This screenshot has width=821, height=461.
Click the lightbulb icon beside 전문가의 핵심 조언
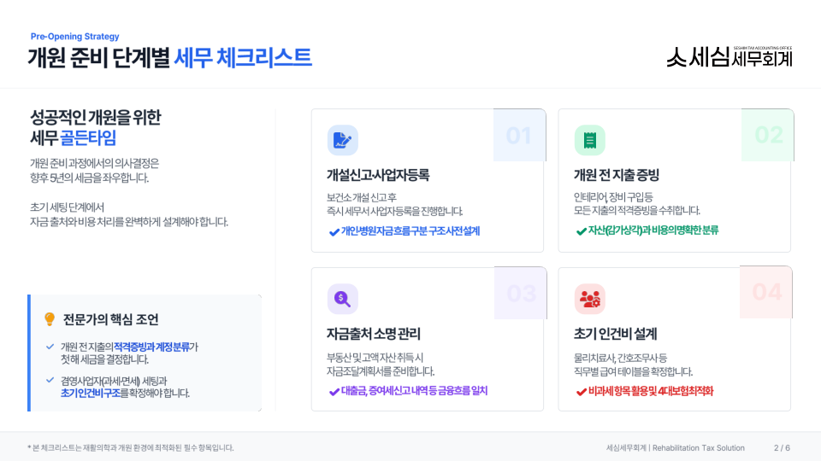pos(50,319)
